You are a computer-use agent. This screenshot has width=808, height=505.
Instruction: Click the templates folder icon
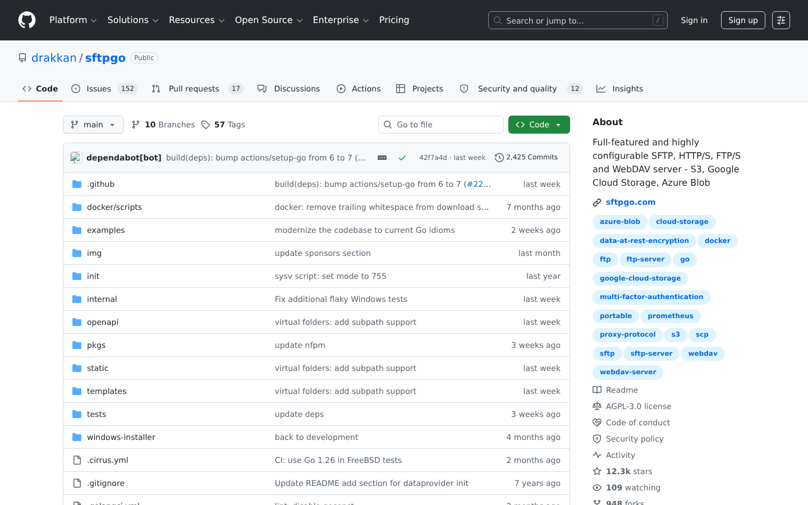(77, 391)
